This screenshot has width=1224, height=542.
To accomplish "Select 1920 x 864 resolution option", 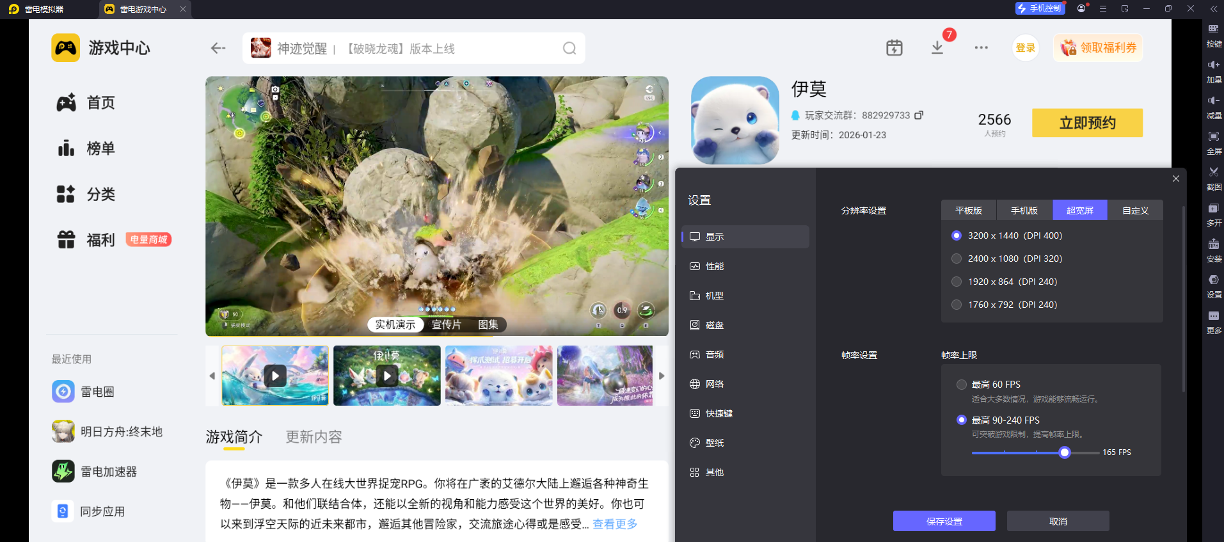I will pos(957,282).
